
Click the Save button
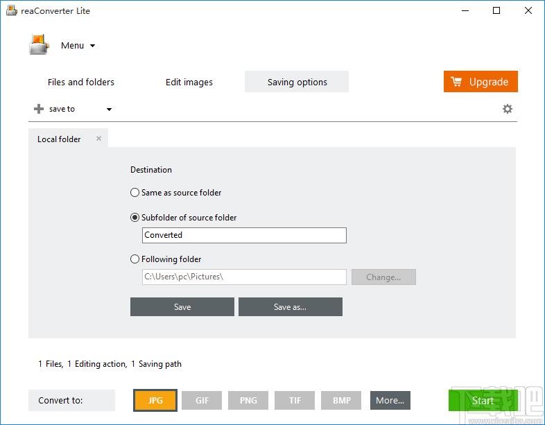(182, 307)
